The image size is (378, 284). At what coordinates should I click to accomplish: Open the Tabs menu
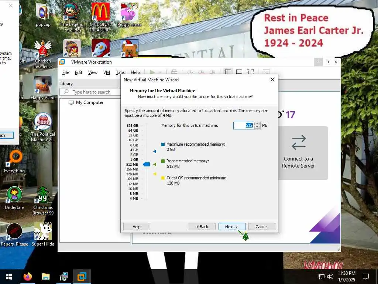tap(120, 72)
